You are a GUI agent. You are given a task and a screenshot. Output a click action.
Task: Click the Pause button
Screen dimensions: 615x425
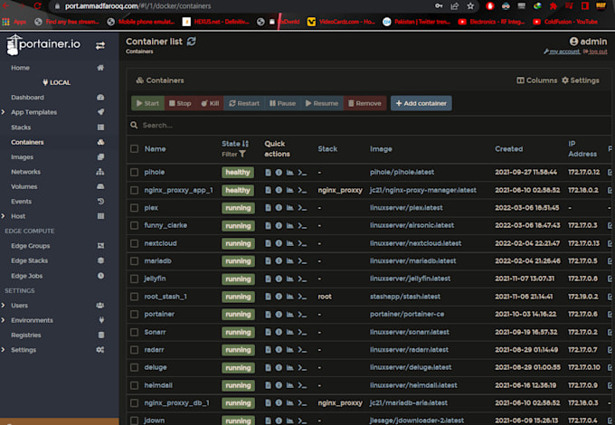coord(282,103)
